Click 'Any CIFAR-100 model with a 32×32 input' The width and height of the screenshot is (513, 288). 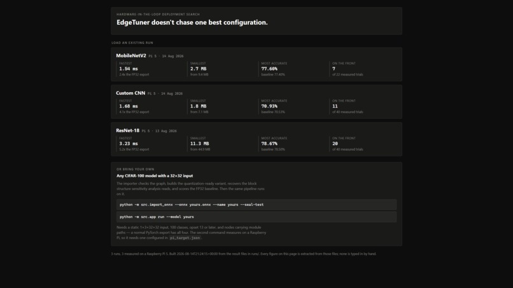pyautogui.click(x=155, y=176)
